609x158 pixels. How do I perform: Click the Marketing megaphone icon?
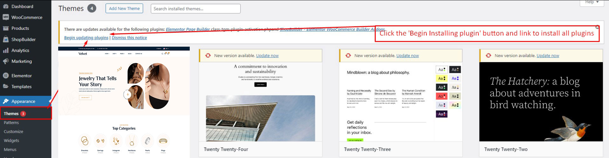5,61
